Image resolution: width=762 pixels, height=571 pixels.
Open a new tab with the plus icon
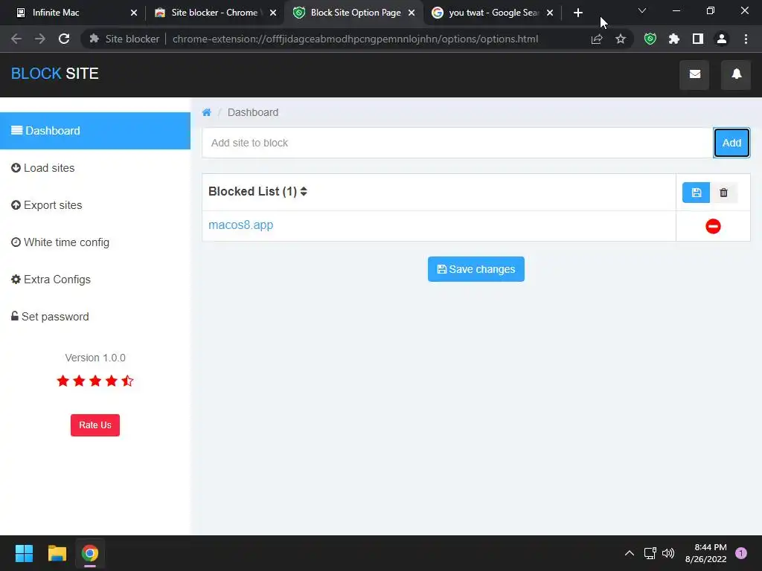577,13
